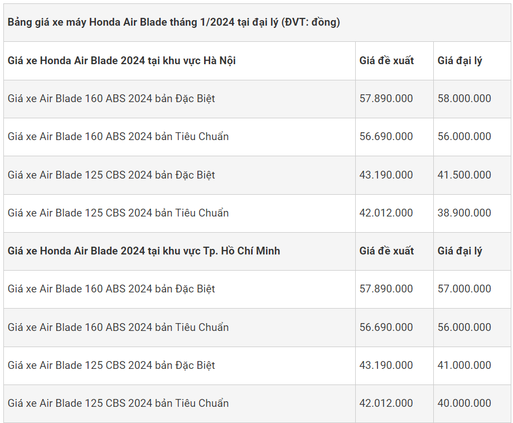This screenshot has height=423, width=513.
Task: Click the table title for Air Blade tháng 1/2024
Action: (x=174, y=22)
